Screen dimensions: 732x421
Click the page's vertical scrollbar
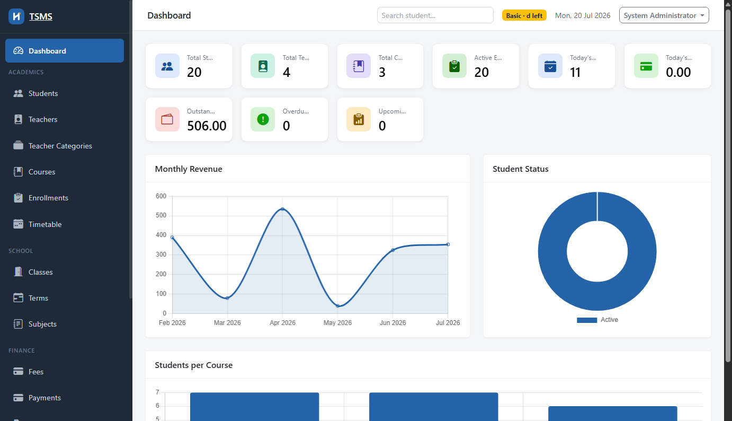point(728,186)
